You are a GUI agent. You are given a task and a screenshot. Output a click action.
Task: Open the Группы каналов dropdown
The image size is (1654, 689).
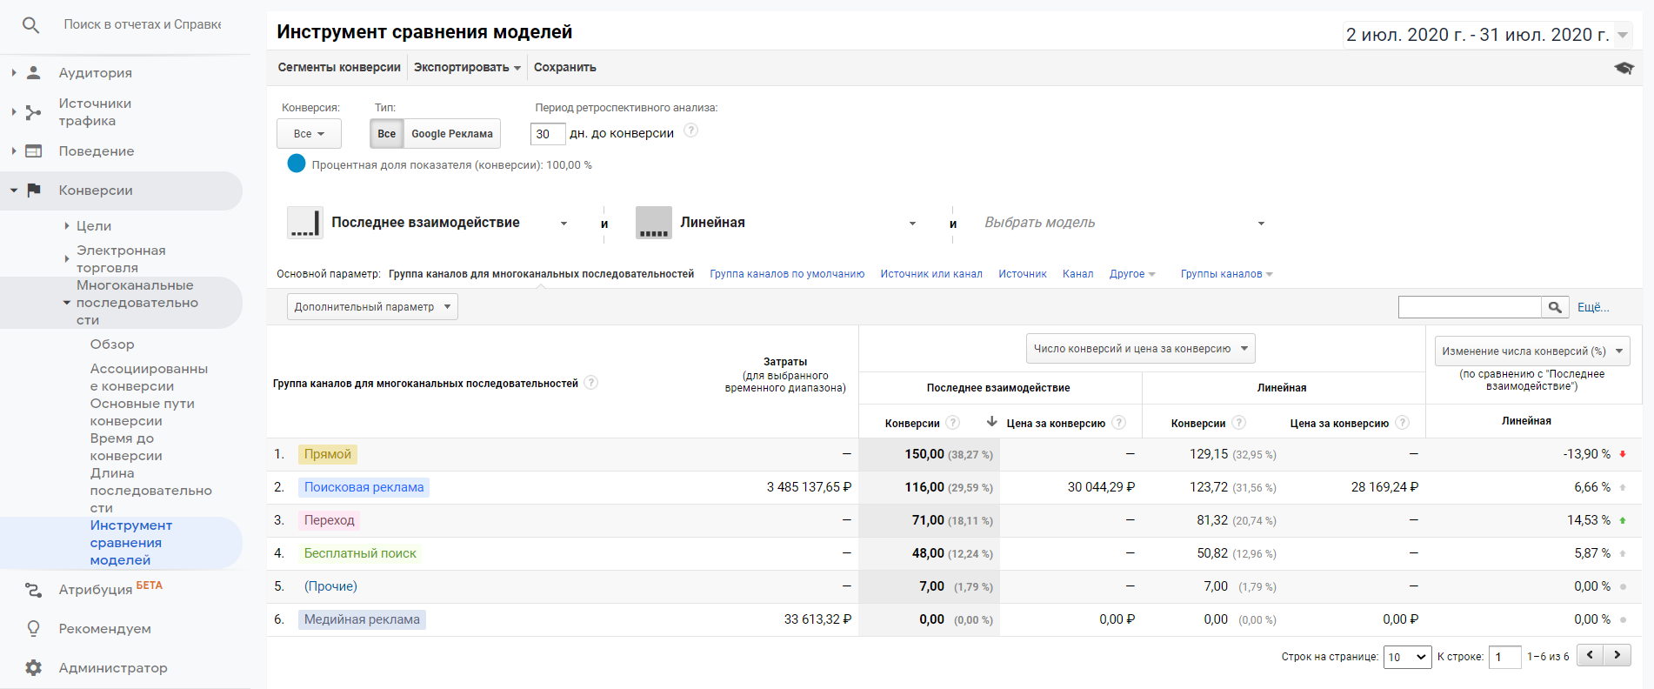[1226, 274]
